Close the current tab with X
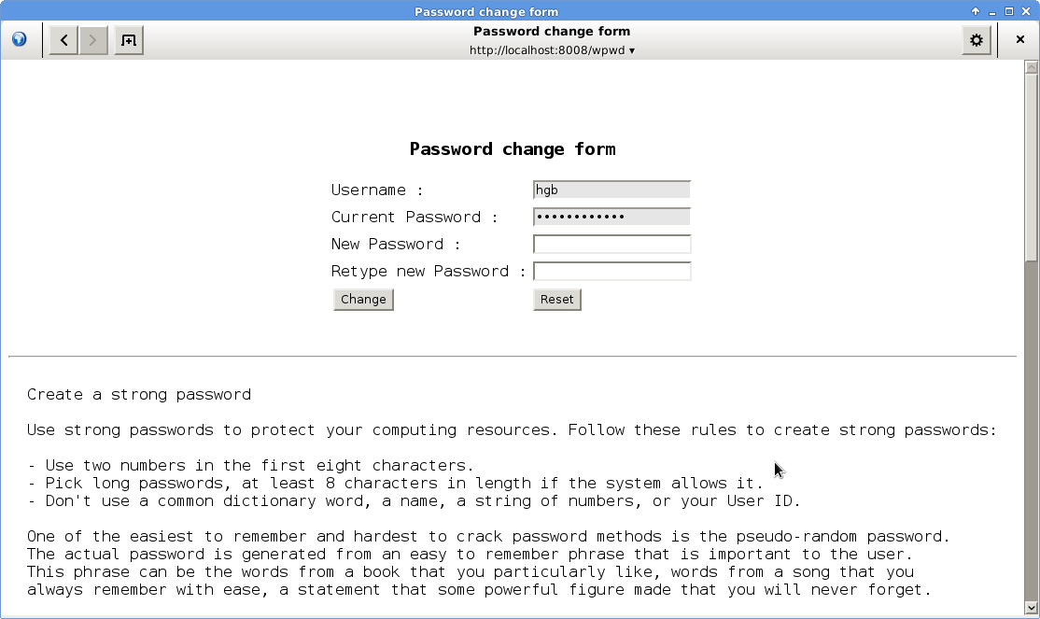 click(x=1019, y=40)
